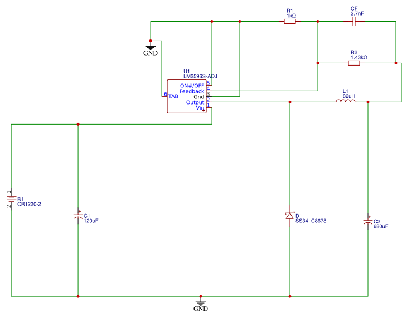This screenshot has height=318, width=407.
Task: Click the Feedback pin label on U1
Action: 191,91
